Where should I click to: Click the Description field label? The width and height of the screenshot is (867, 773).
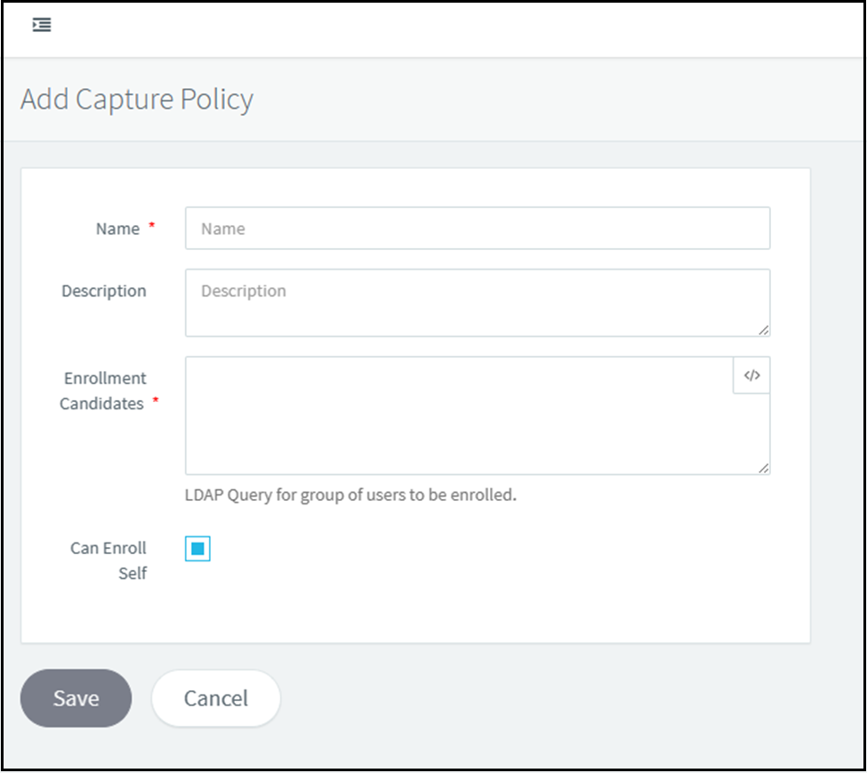[x=104, y=291]
